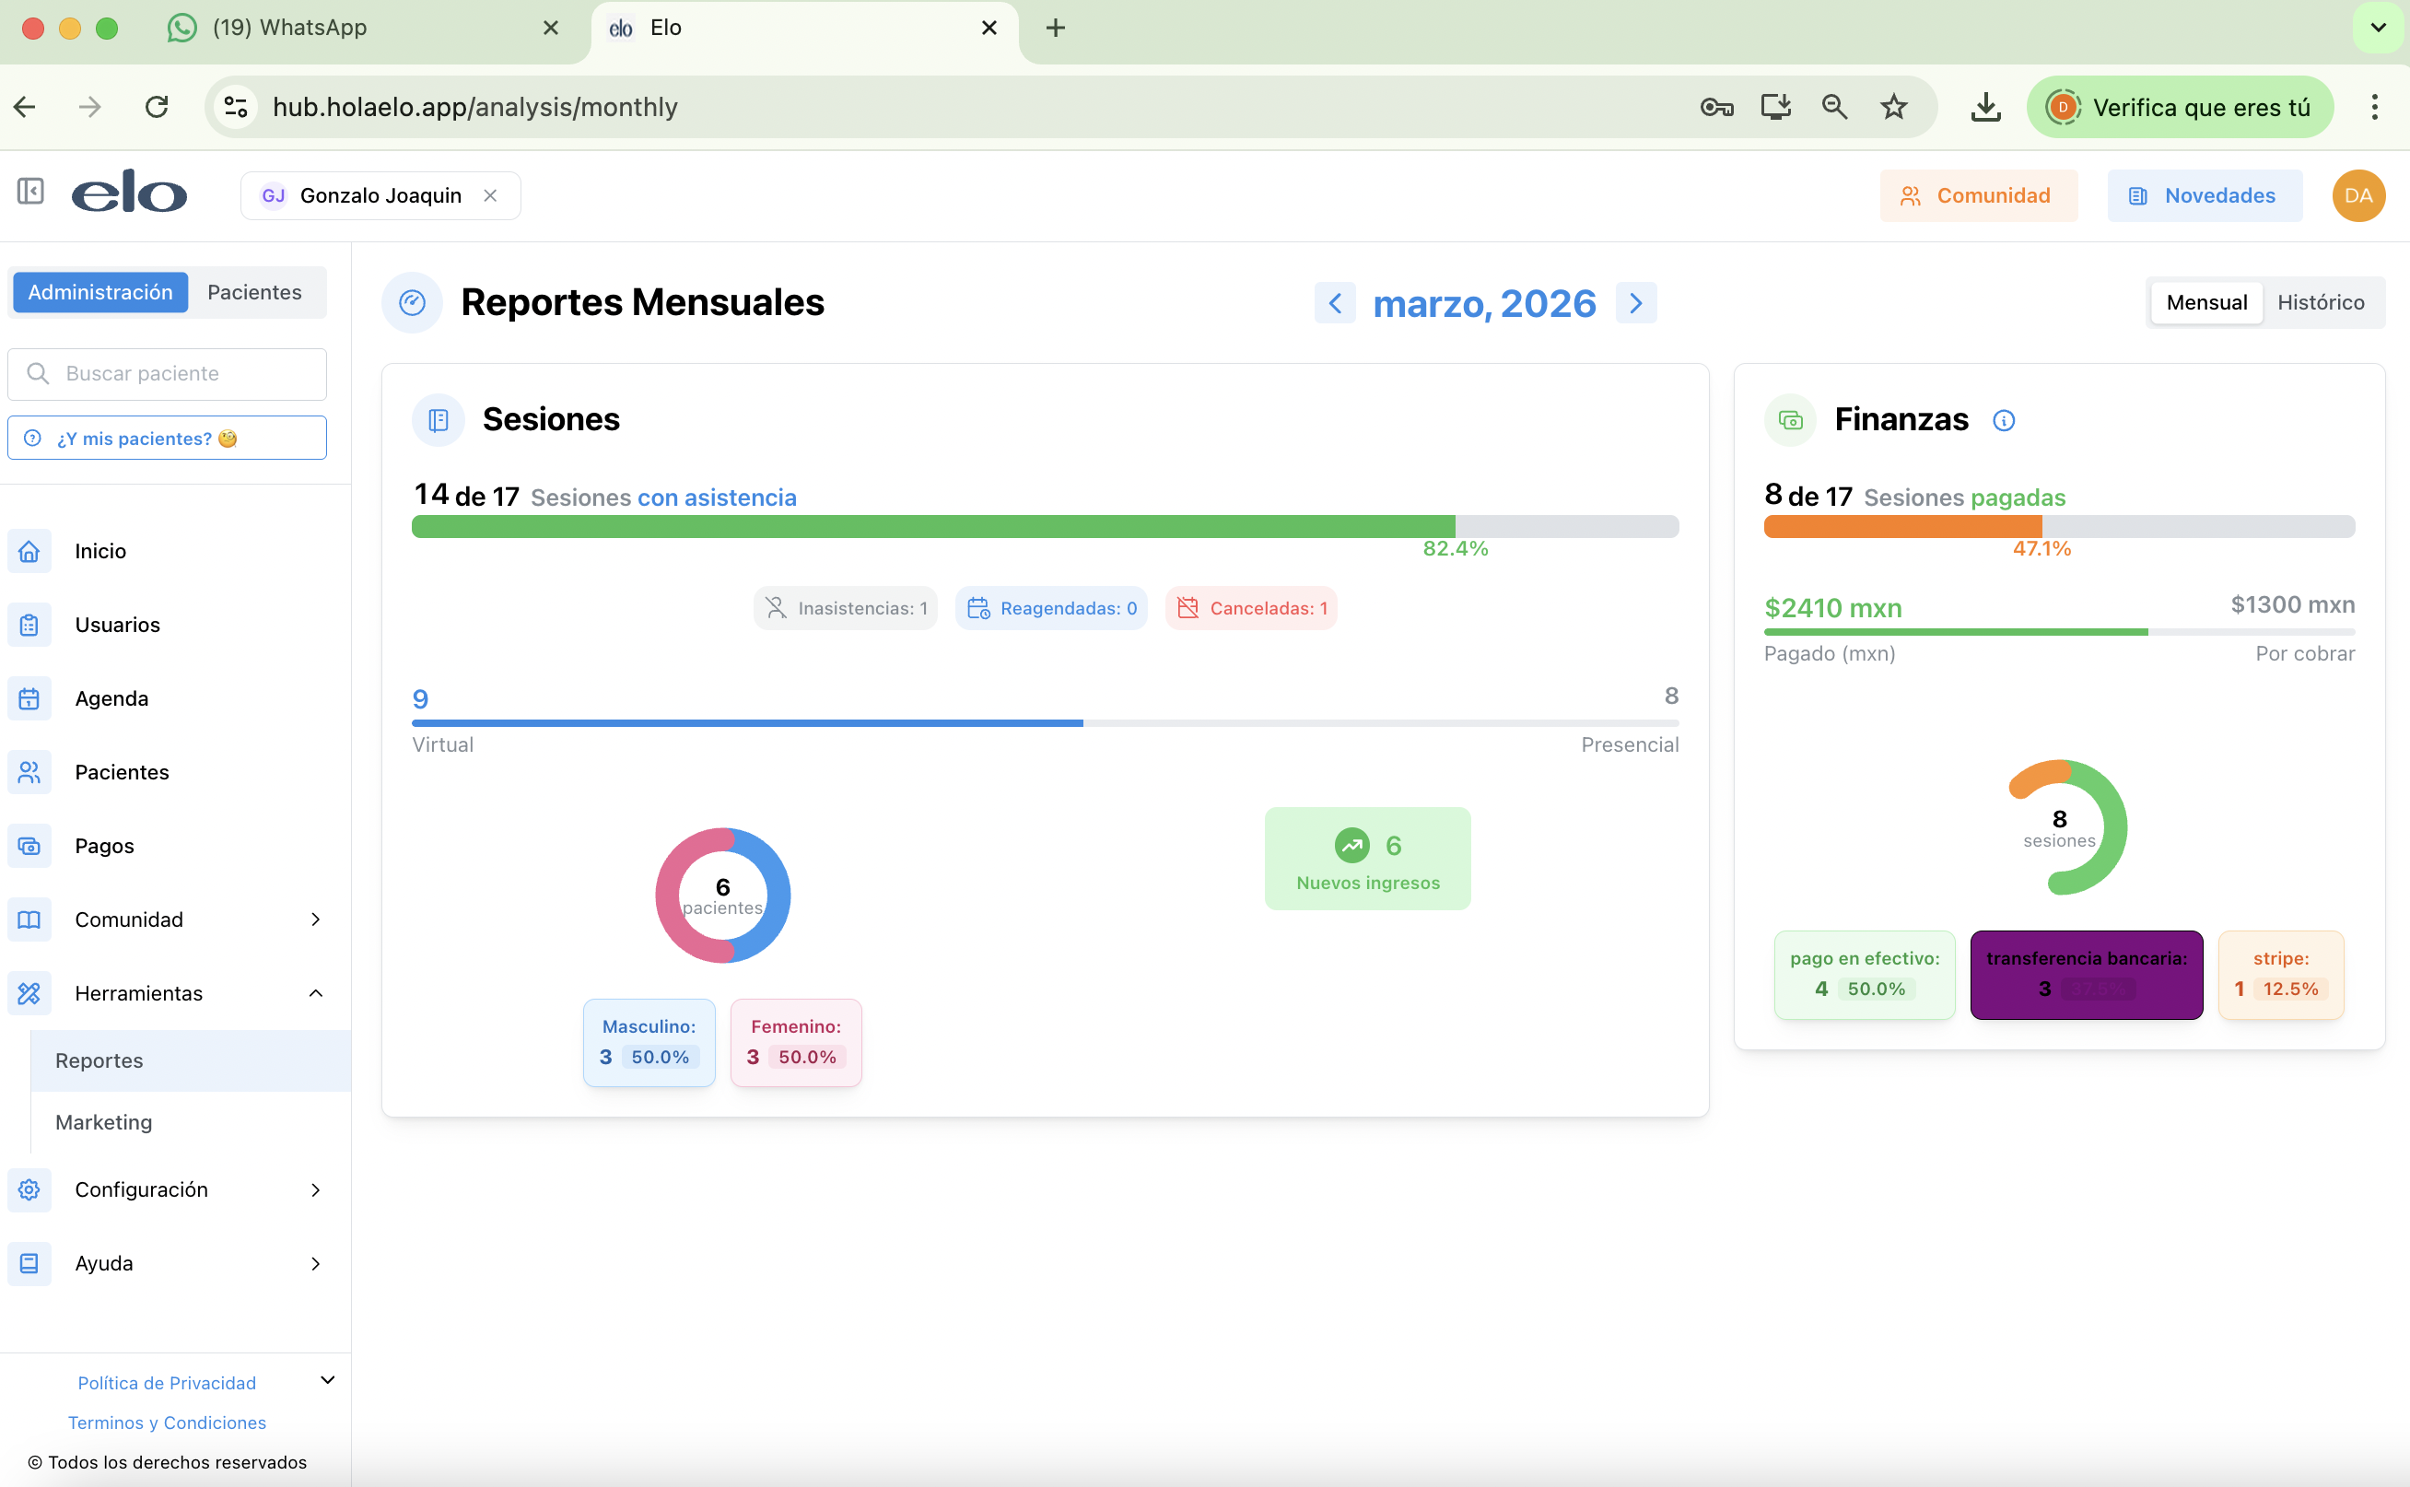
Task: Go to next month arrow
Action: point(1635,303)
